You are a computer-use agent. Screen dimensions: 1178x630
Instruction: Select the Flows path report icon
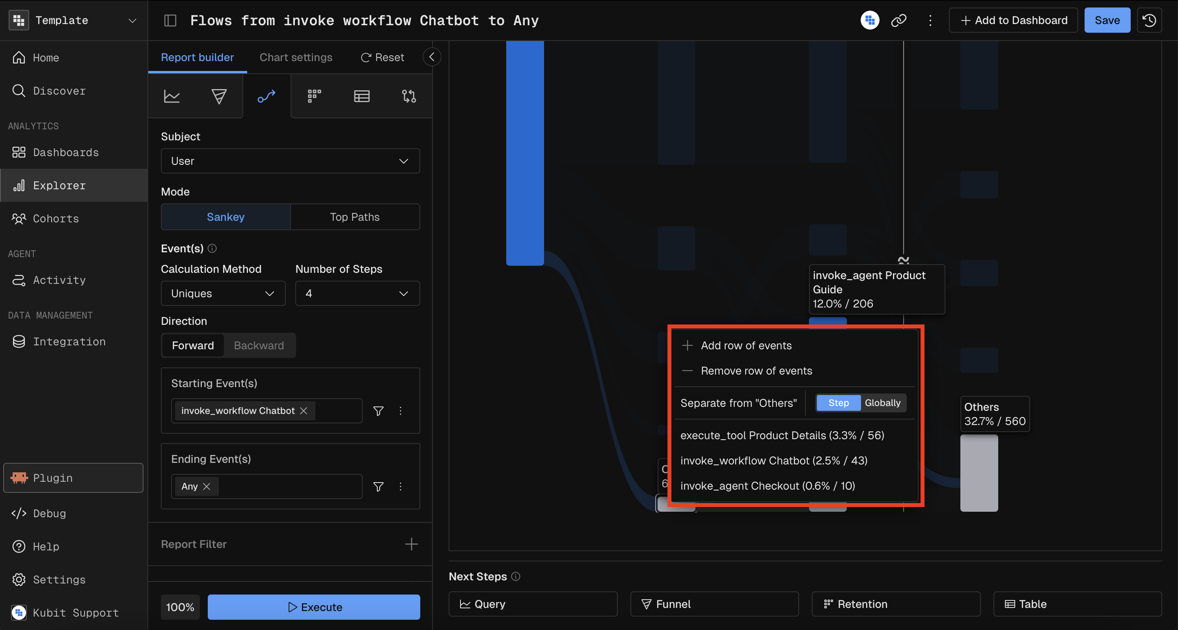click(267, 96)
